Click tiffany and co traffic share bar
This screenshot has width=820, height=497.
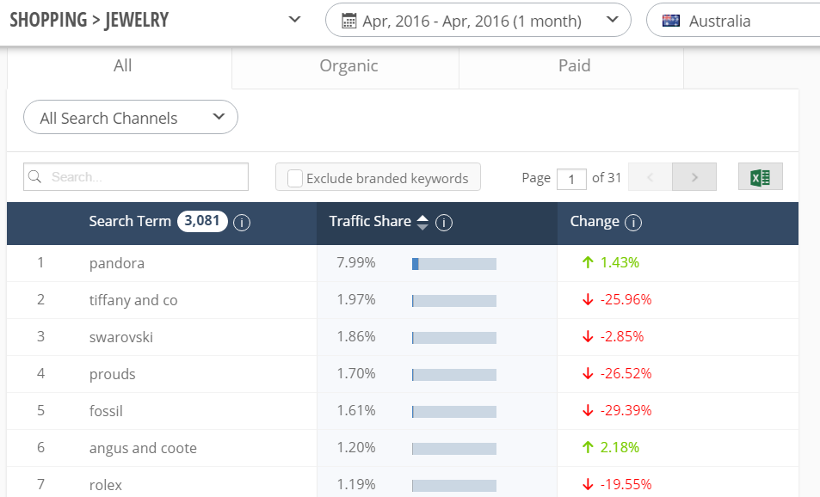[454, 301]
